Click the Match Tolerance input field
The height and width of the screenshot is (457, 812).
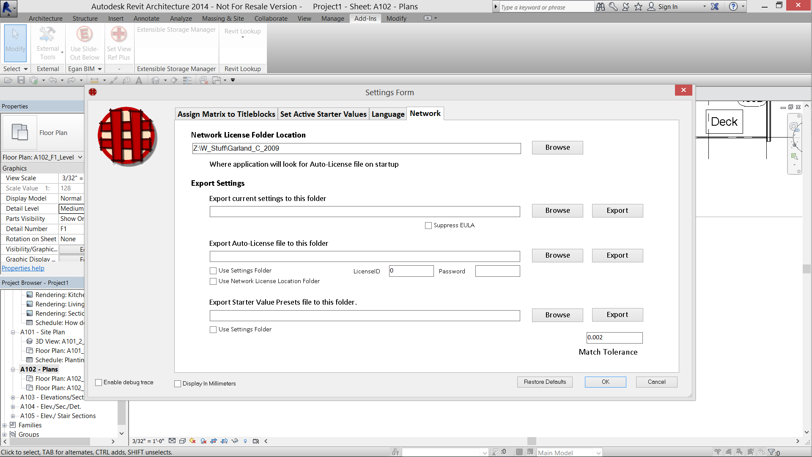tap(614, 338)
